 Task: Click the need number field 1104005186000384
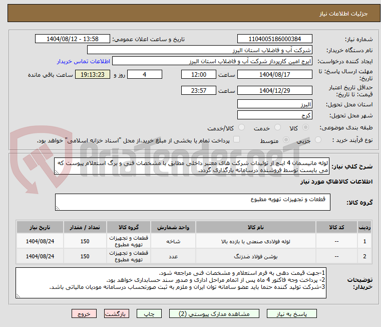(274, 39)
